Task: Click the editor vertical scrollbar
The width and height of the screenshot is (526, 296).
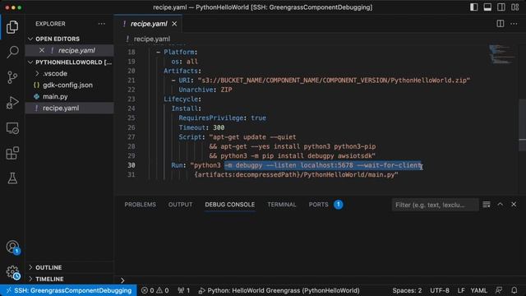Action: tap(523, 125)
